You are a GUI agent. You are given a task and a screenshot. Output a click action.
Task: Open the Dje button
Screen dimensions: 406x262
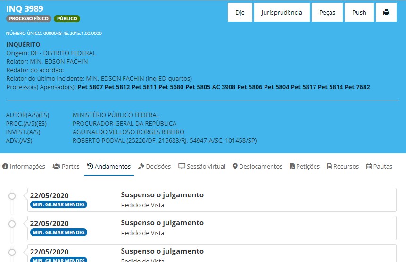[240, 13]
